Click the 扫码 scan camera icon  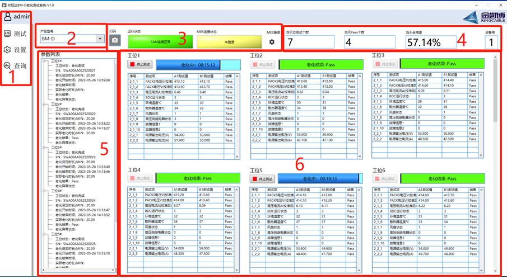(x=115, y=40)
